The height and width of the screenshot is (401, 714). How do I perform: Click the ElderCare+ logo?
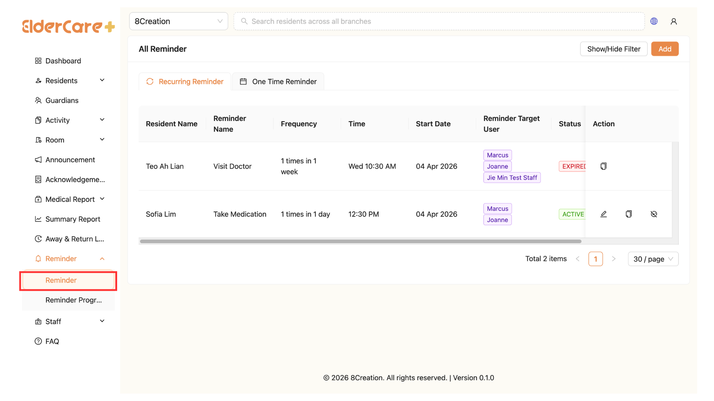coord(68,26)
